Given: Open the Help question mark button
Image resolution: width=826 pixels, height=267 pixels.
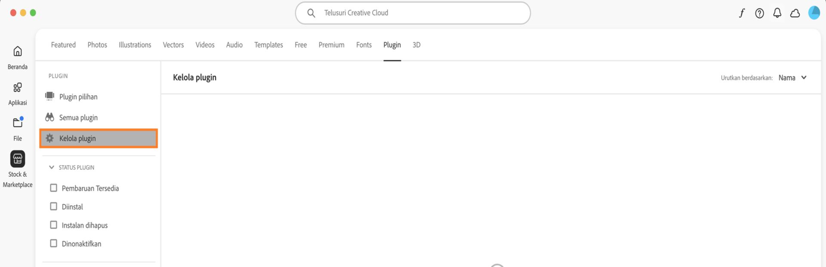Looking at the screenshot, I should coord(759,13).
